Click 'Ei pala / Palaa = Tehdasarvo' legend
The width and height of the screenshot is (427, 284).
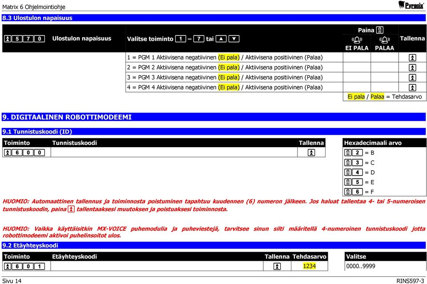coord(384,96)
